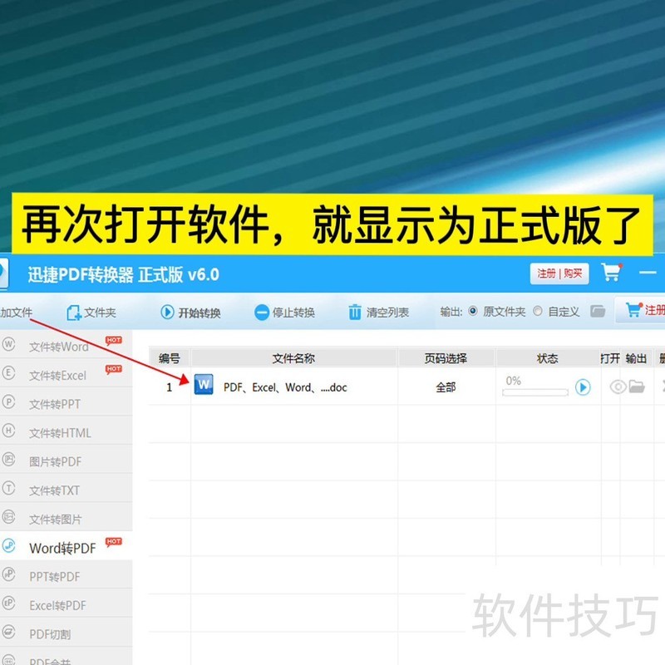
Task: Select the 原文件夹 output radio button
Action: coord(473,312)
